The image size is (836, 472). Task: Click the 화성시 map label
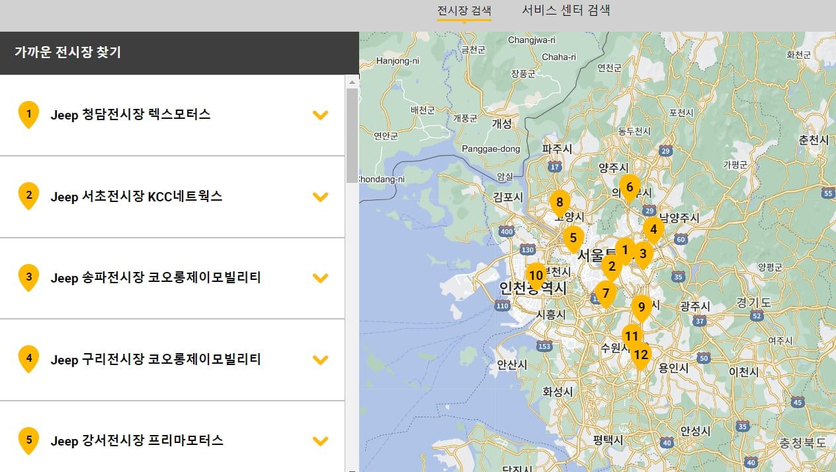558,391
